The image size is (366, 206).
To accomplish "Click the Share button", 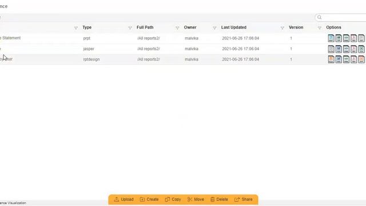I will (x=244, y=200).
